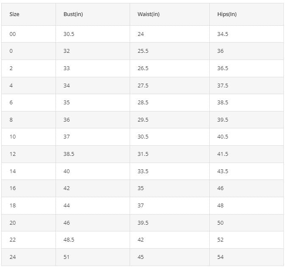Click waist value 25.5

point(143,51)
